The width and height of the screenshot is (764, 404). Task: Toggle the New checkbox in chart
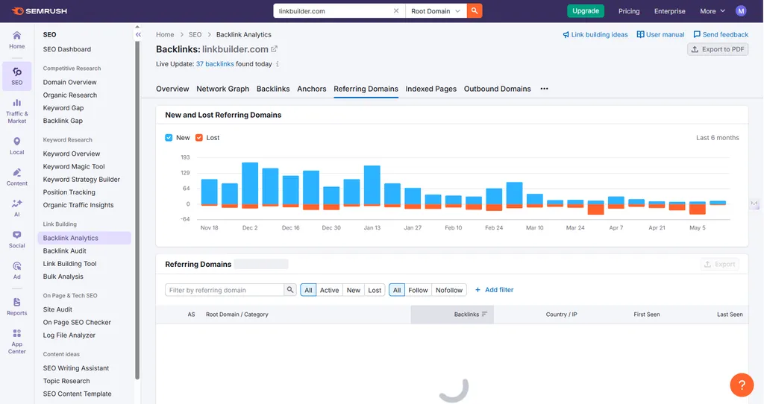pyautogui.click(x=169, y=138)
